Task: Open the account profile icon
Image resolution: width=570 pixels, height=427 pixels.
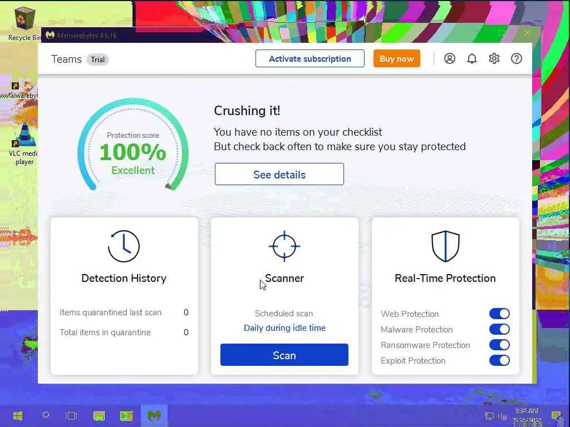Action: (x=450, y=58)
